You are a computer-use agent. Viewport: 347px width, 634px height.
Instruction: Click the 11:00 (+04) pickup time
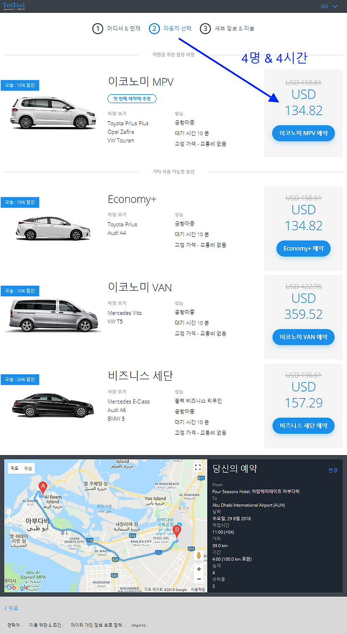pyautogui.click(x=223, y=532)
